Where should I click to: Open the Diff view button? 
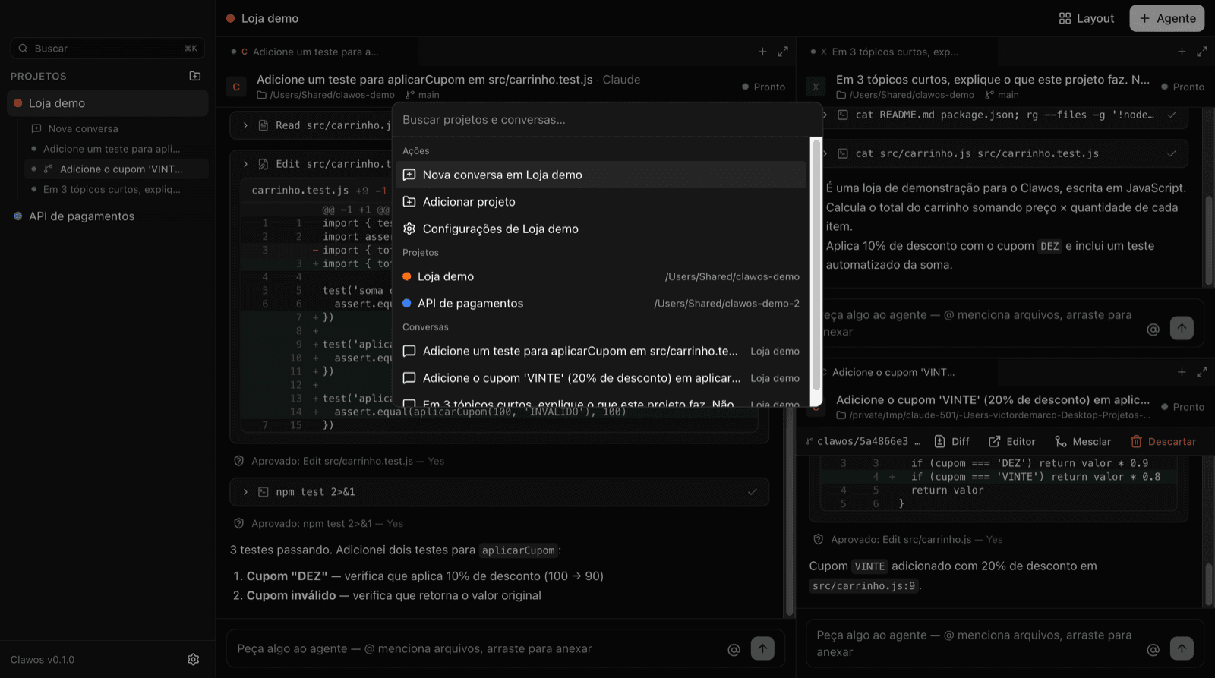tap(951, 442)
